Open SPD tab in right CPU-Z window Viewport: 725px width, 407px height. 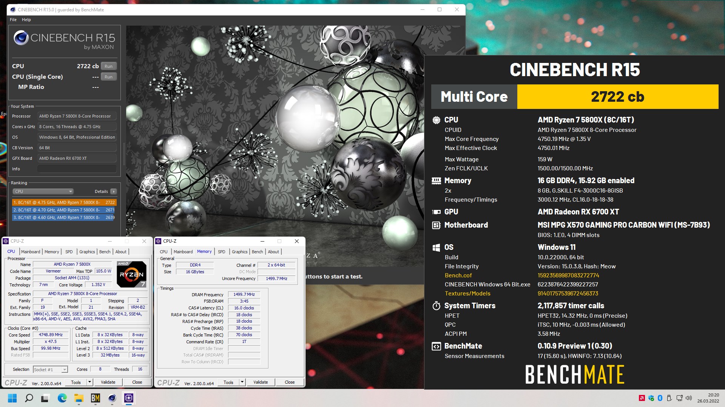click(222, 252)
